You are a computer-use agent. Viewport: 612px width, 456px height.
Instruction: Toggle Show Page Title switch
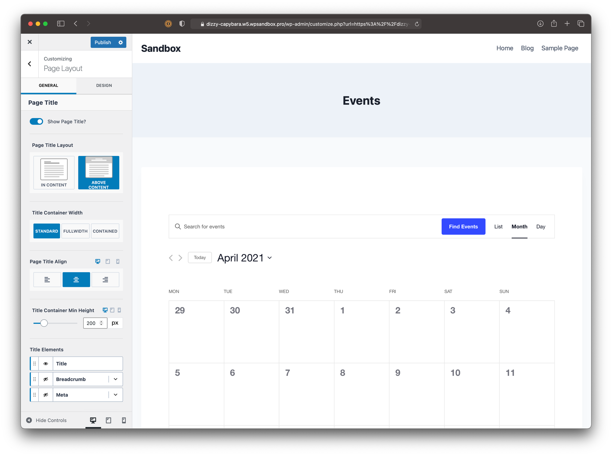click(x=36, y=121)
